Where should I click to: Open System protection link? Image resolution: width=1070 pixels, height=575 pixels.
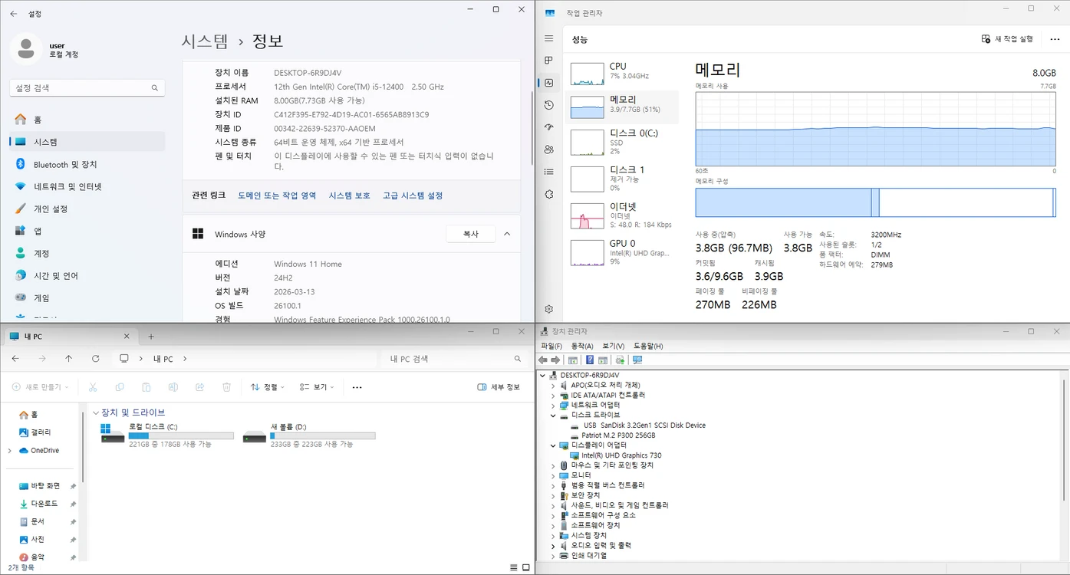tap(350, 195)
